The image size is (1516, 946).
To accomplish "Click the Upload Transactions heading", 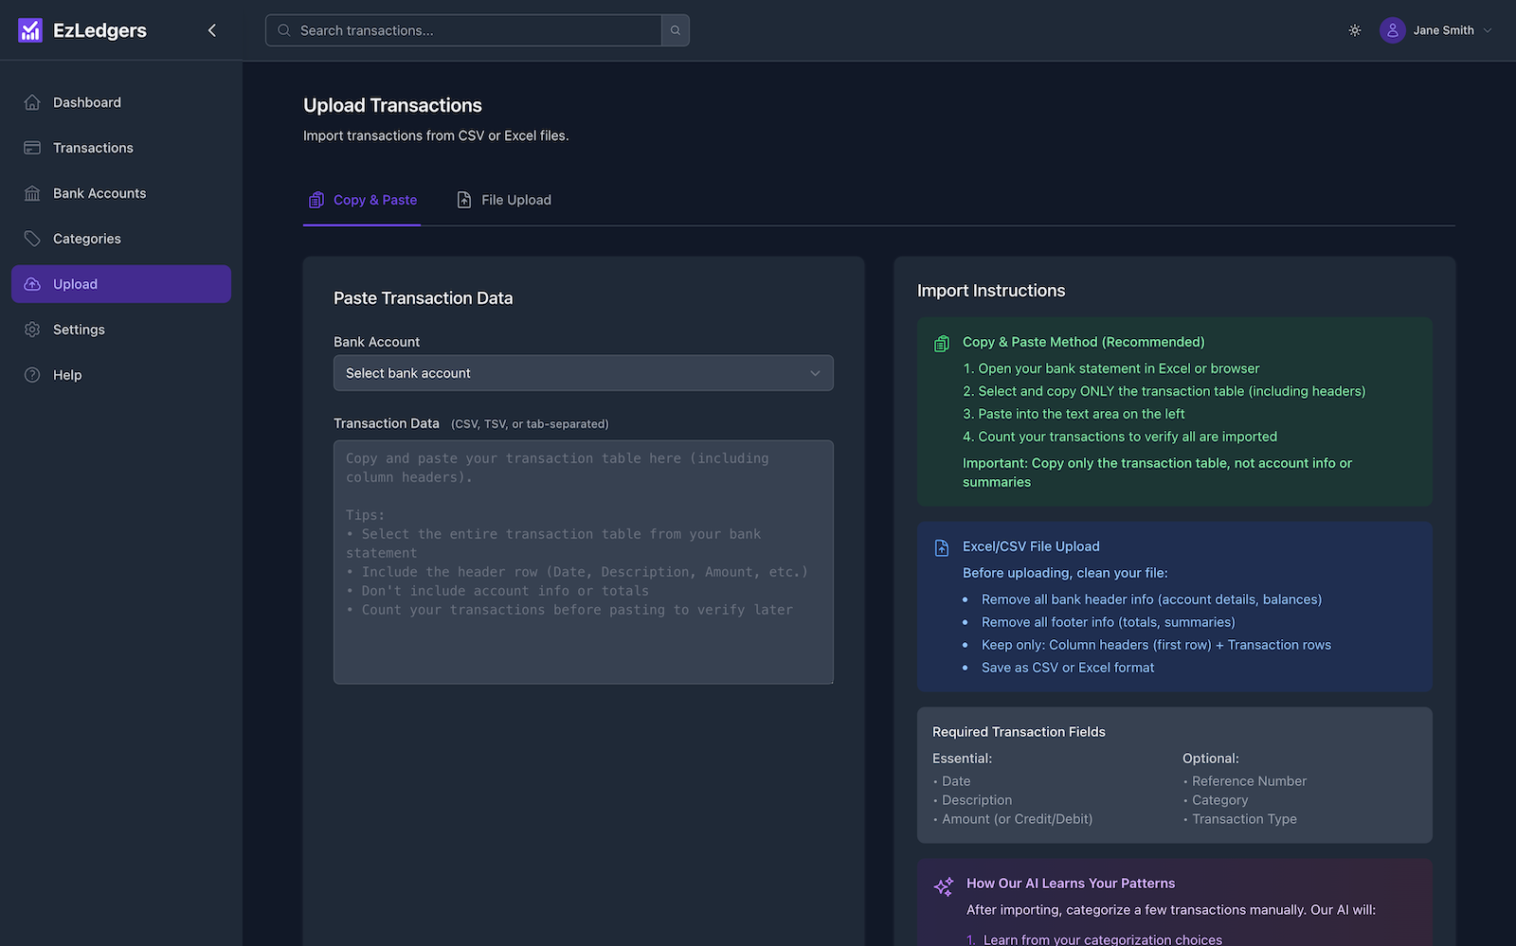I will pos(392,105).
